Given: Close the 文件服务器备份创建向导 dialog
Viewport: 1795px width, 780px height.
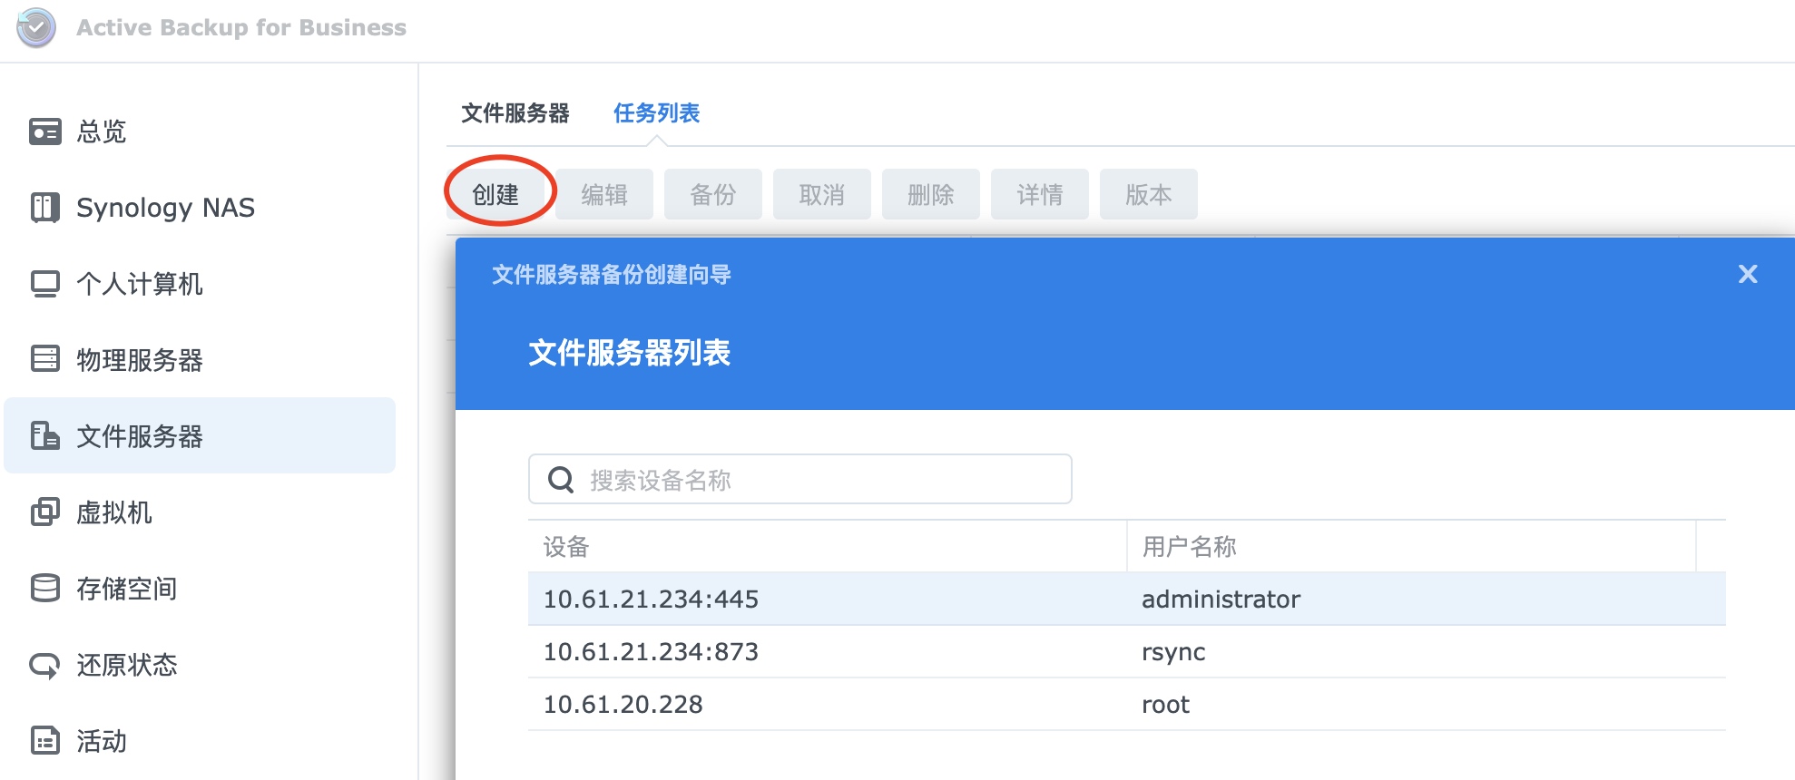Looking at the screenshot, I should point(1748,274).
